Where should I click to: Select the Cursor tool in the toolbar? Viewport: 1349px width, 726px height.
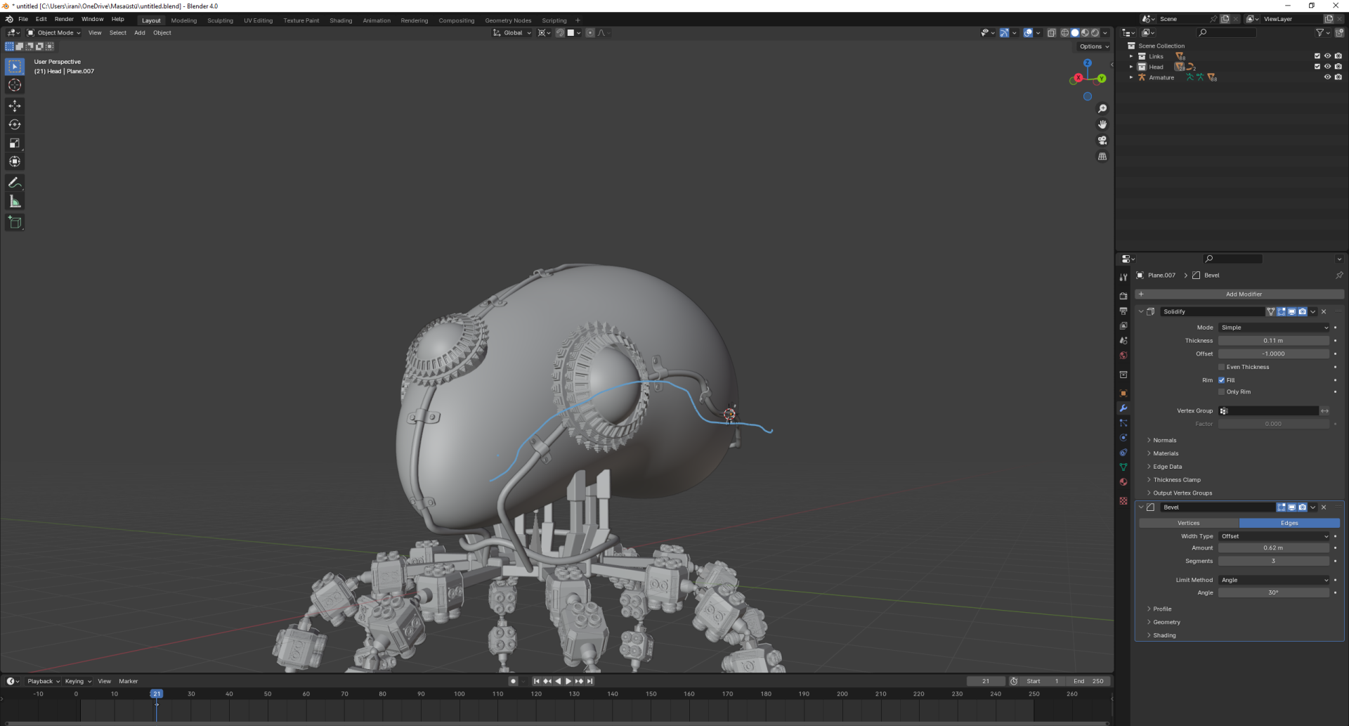[x=15, y=85]
